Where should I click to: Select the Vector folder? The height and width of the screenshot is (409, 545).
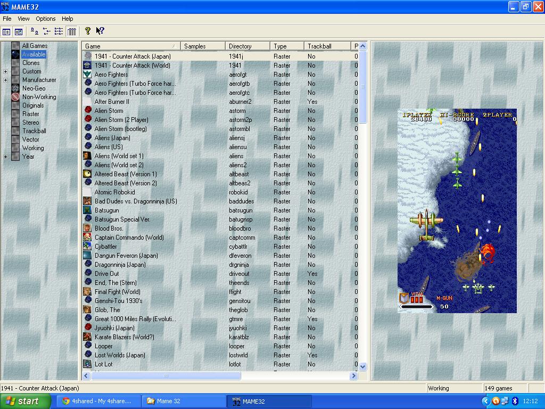pyautogui.click(x=30, y=140)
